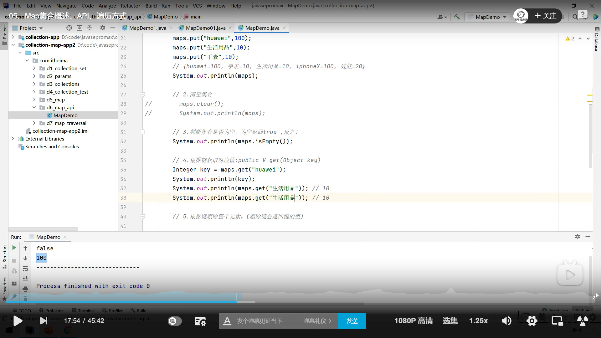
Task: Collapse the d6_map_api package
Action: (x=34, y=107)
